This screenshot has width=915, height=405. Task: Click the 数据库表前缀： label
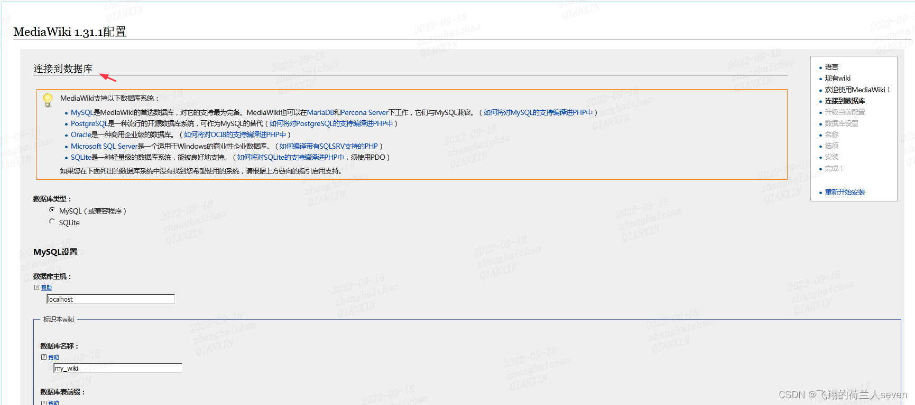click(x=62, y=392)
